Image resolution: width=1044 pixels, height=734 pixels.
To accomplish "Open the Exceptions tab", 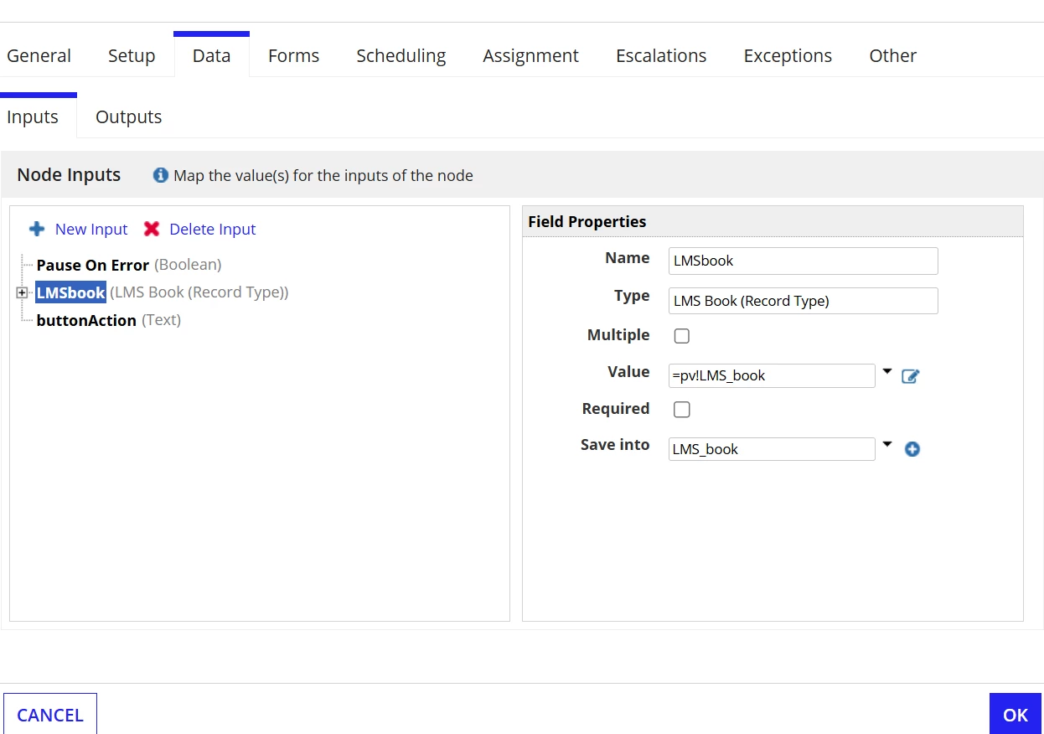I will 788,56.
